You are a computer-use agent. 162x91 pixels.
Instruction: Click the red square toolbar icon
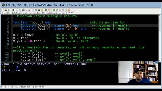69,10
